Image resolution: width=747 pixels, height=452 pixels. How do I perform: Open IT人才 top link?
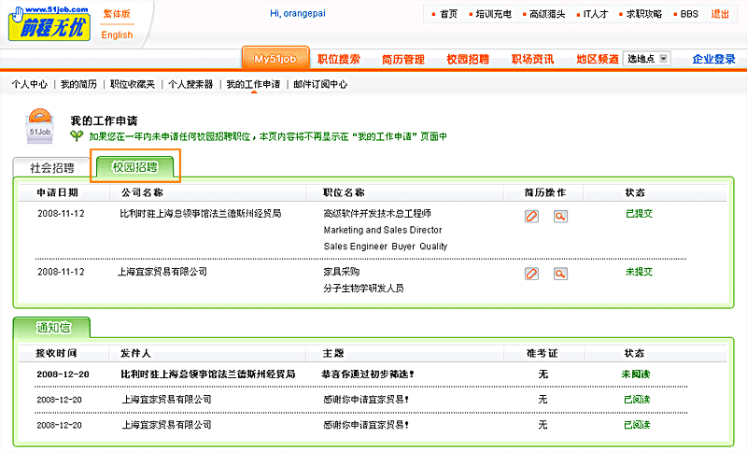point(596,14)
